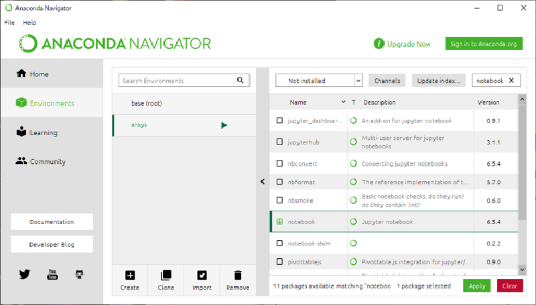536x305 pixels.
Task: Uncheck the notebook package checkbox
Action: [280, 221]
